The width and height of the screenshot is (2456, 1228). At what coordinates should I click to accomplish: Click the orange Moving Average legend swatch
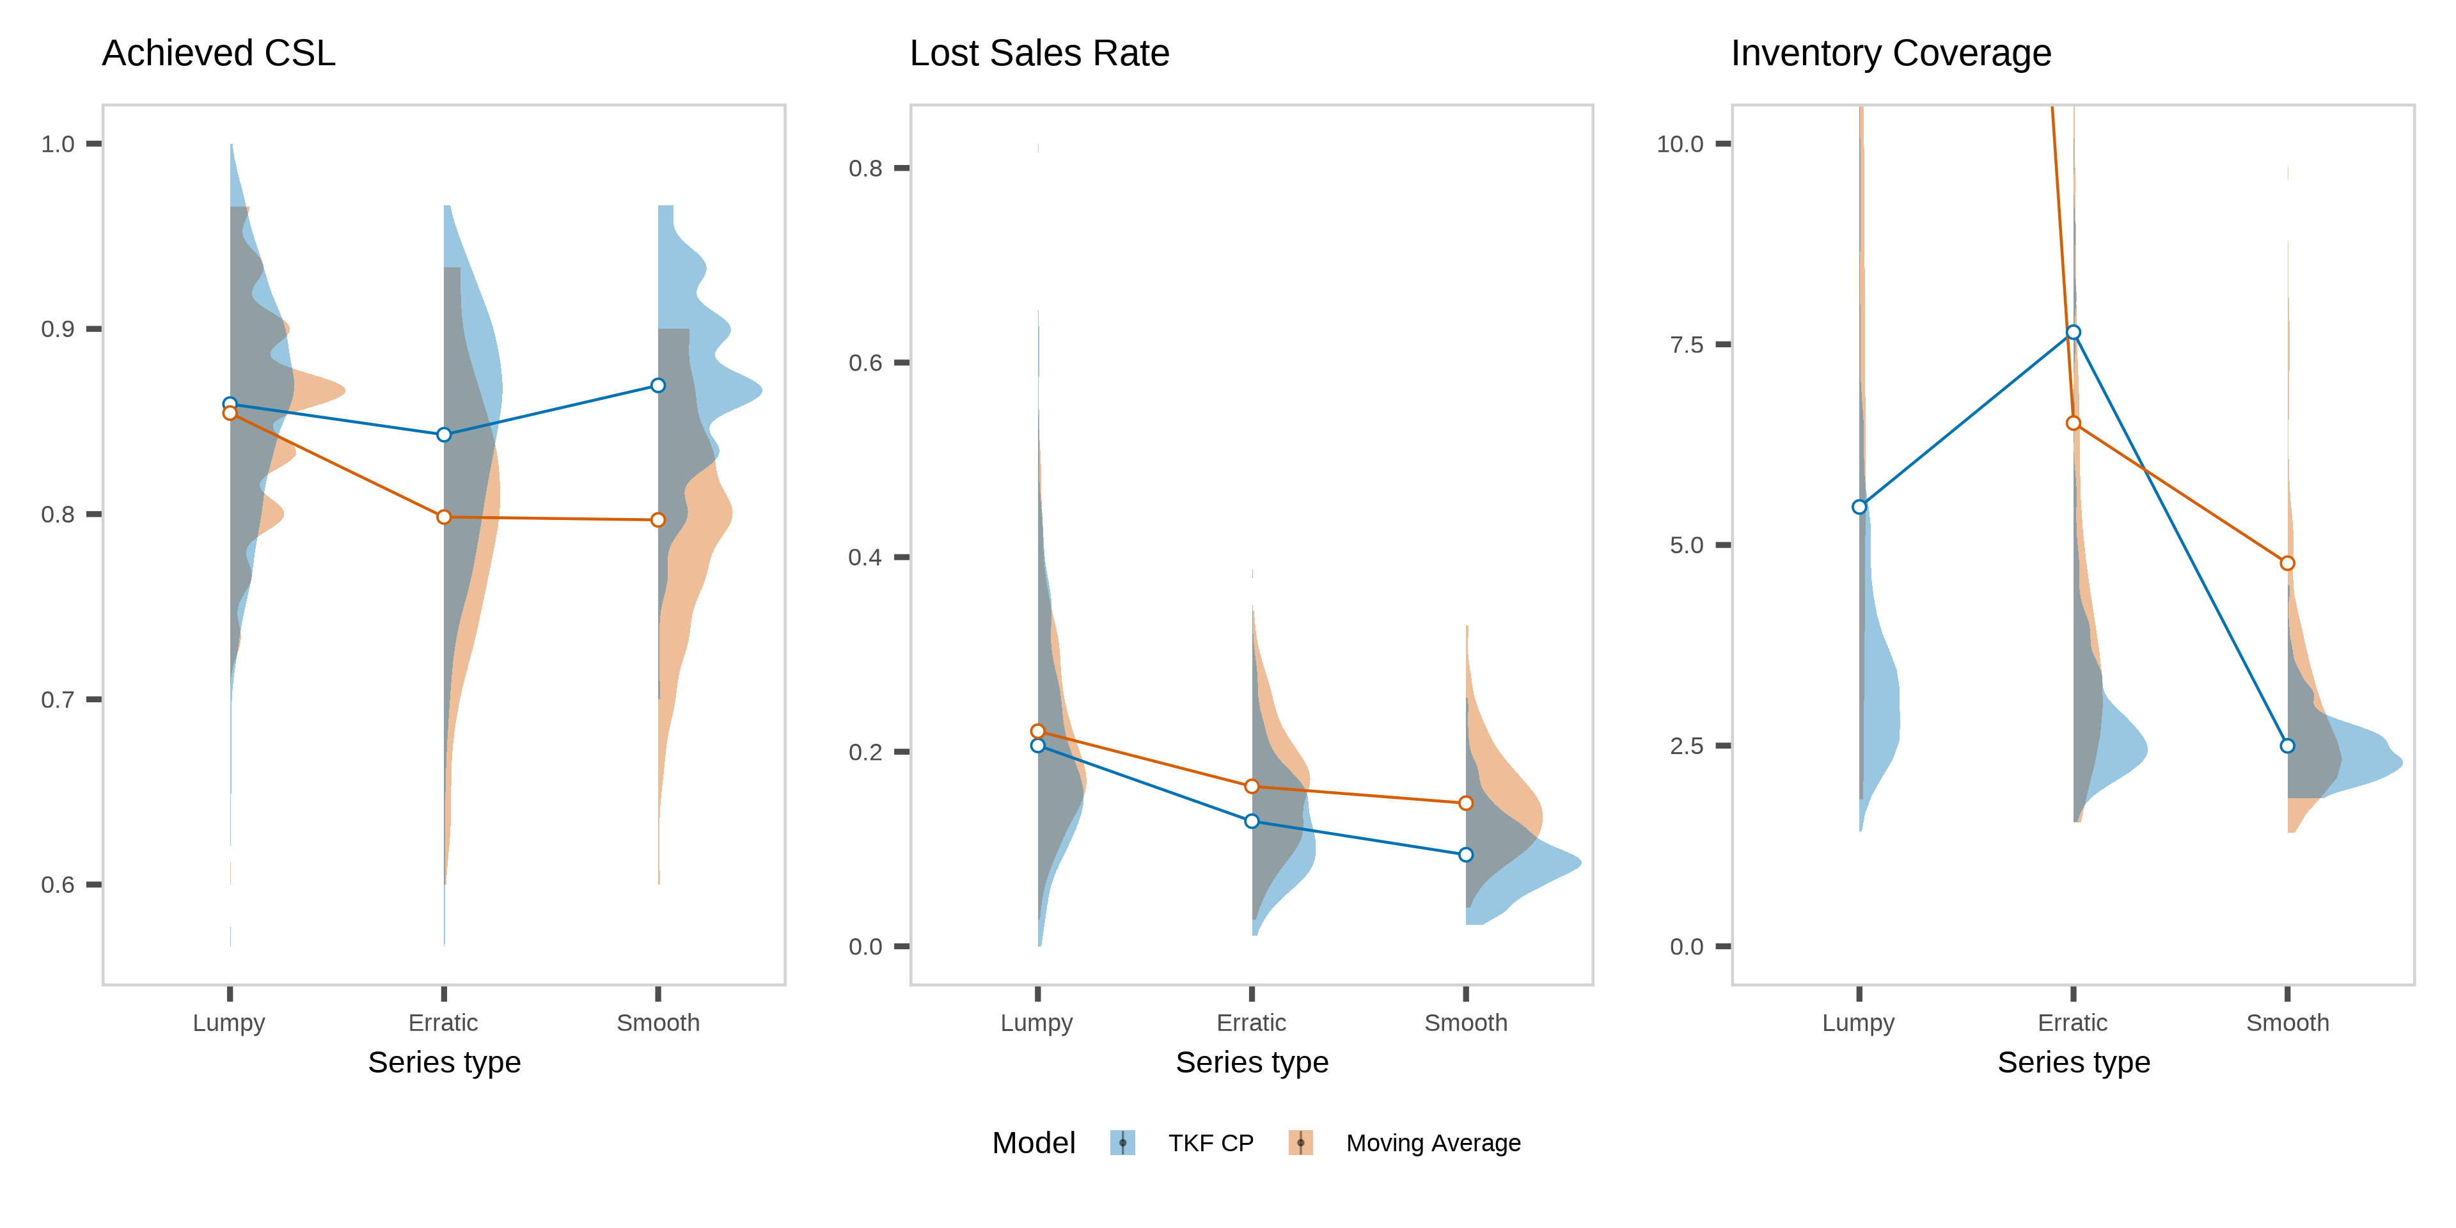(1300, 1142)
